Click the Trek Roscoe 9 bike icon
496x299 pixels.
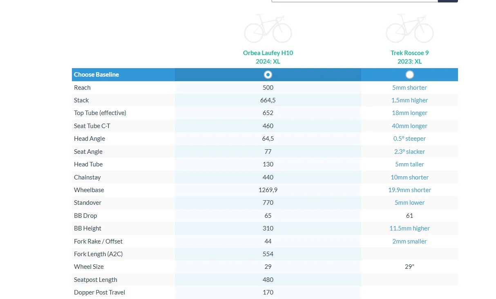pos(409,29)
